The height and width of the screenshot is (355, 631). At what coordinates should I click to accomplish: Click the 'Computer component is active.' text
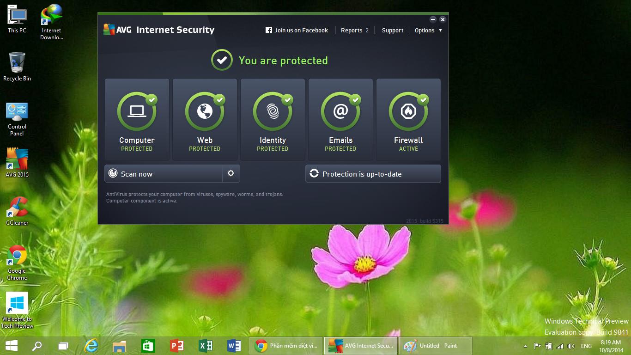point(142,201)
